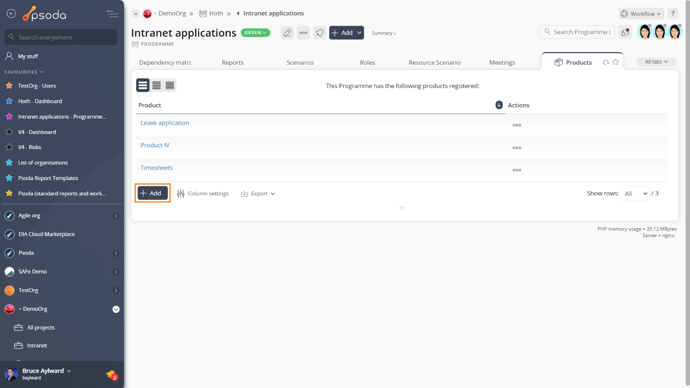Click the DemoOrg breadcrumb logo icon
The image size is (690, 388).
pyautogui.click(x=147, y=14)
